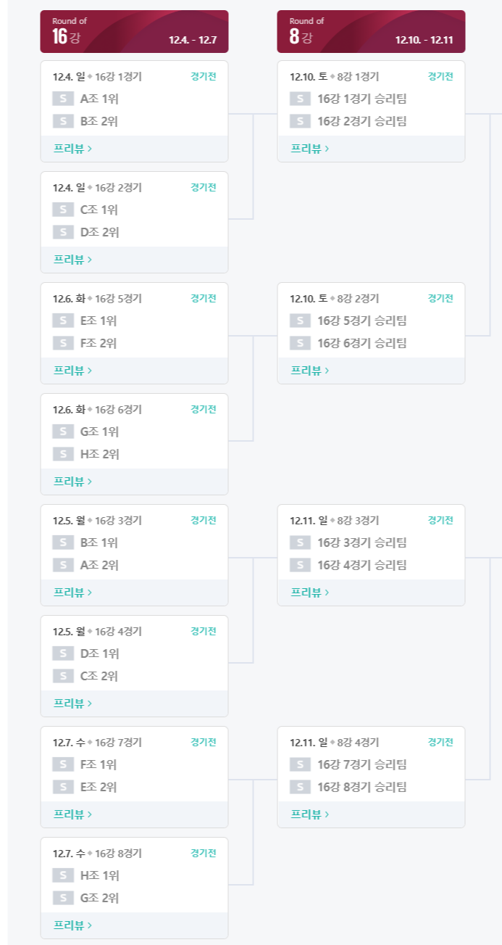Image resolution: width=502 pixels, height=945 pixels.
Task: Click the S icon next to G조 2위
Action: click(x=63, y=898)
